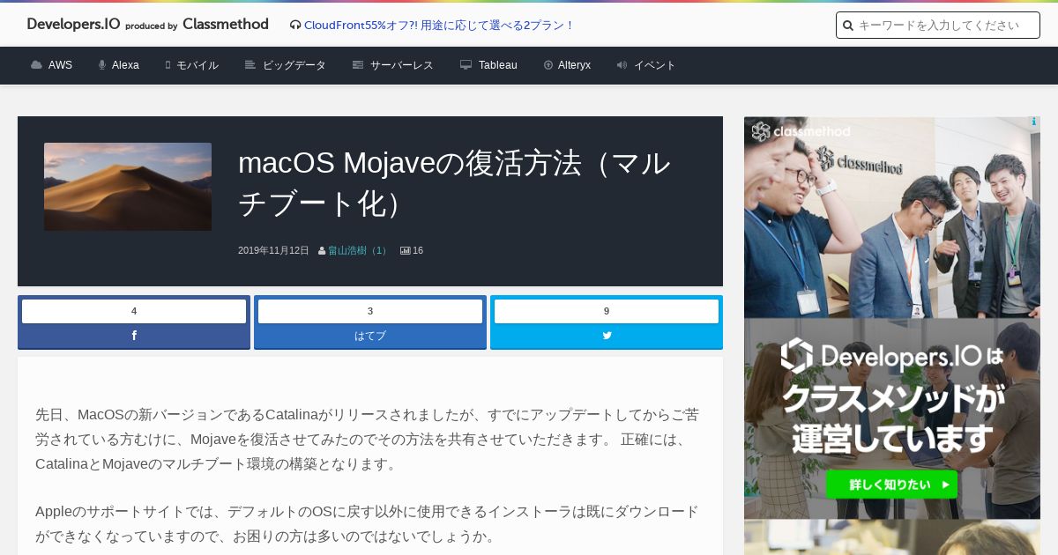Select the サーバーレス navigation item
The image size is (1058, 555).
[393, 65]
